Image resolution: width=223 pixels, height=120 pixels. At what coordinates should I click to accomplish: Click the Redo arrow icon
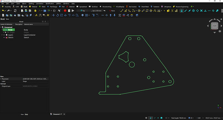pos(8,11)
